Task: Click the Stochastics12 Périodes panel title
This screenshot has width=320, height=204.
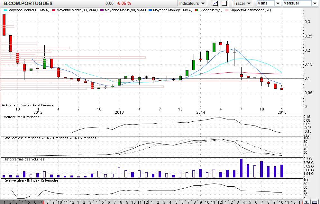Action: click(50, 138)
